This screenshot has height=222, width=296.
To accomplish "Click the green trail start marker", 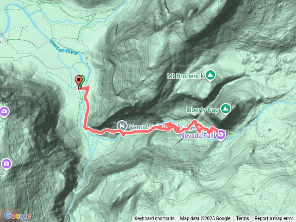I will pos(83,80).
